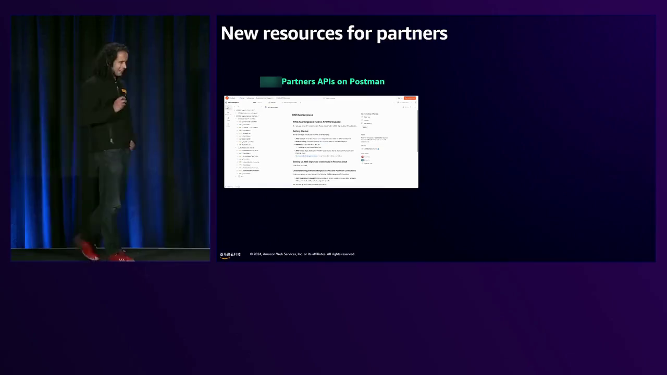Click the Setting up AWS Signature credentials heading
Image resolution: width=667 pixels, height=375 pixels.
[x=320, y=161]
